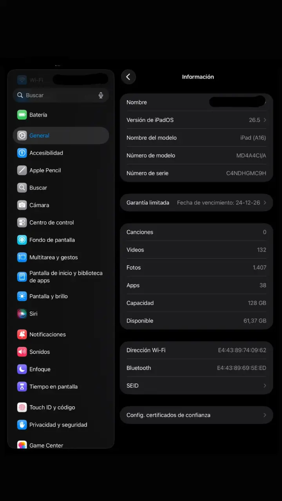Tap the Sonidos speaker icon

22,352
